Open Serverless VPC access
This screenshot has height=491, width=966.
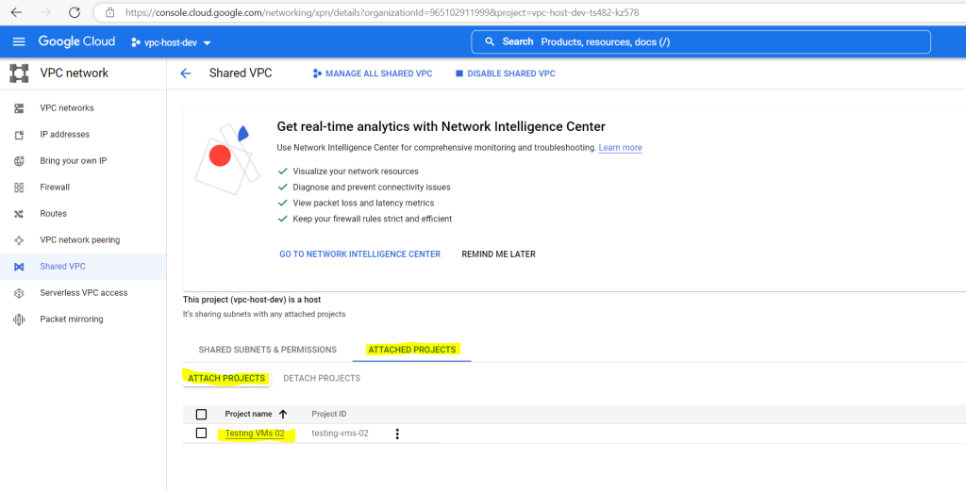(x=84, y=293)
